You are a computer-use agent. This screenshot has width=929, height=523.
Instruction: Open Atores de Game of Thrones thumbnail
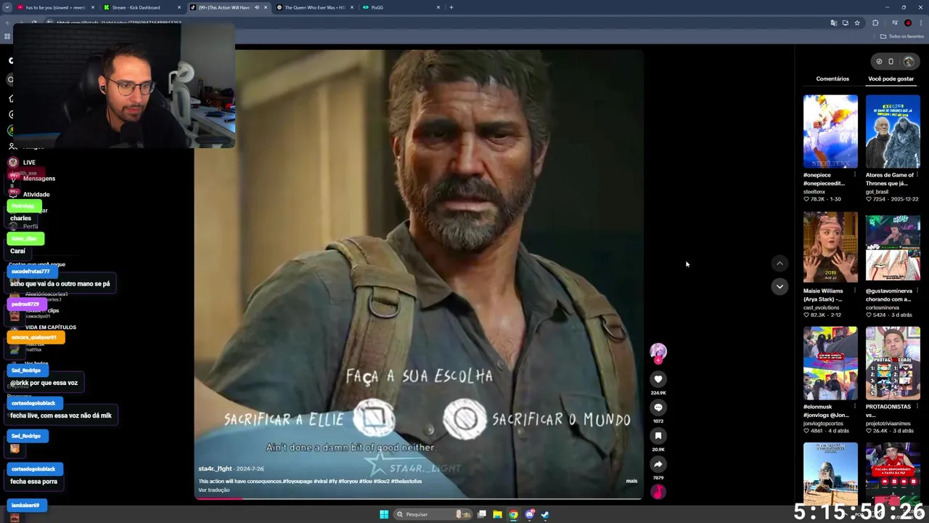pos(893,131)
